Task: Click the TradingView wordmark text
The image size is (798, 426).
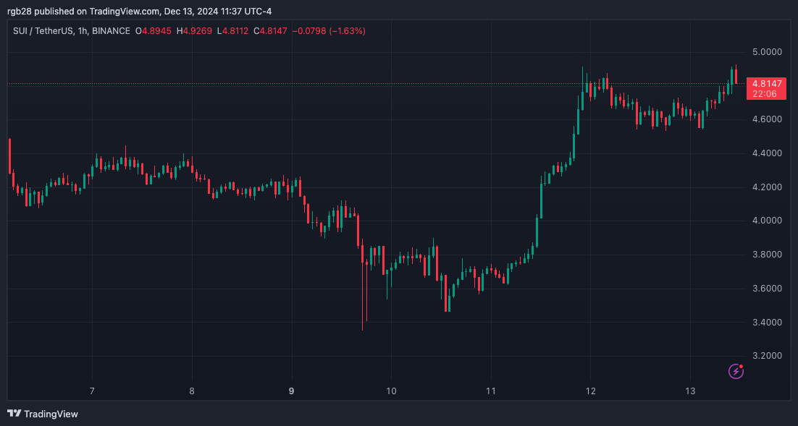Action: point(51,414)
